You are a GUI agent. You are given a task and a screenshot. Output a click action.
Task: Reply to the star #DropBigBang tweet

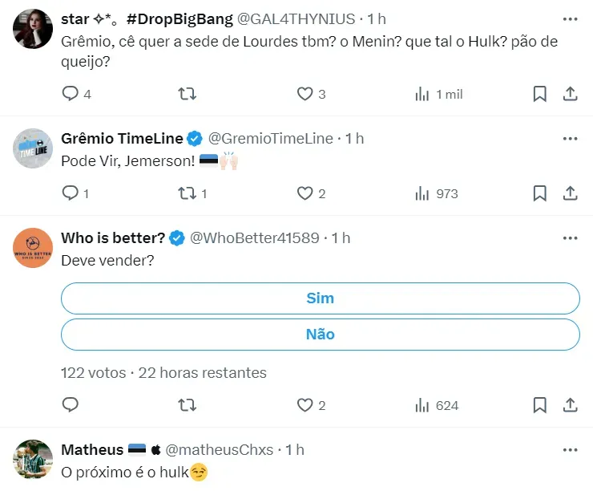pos(71,94)
